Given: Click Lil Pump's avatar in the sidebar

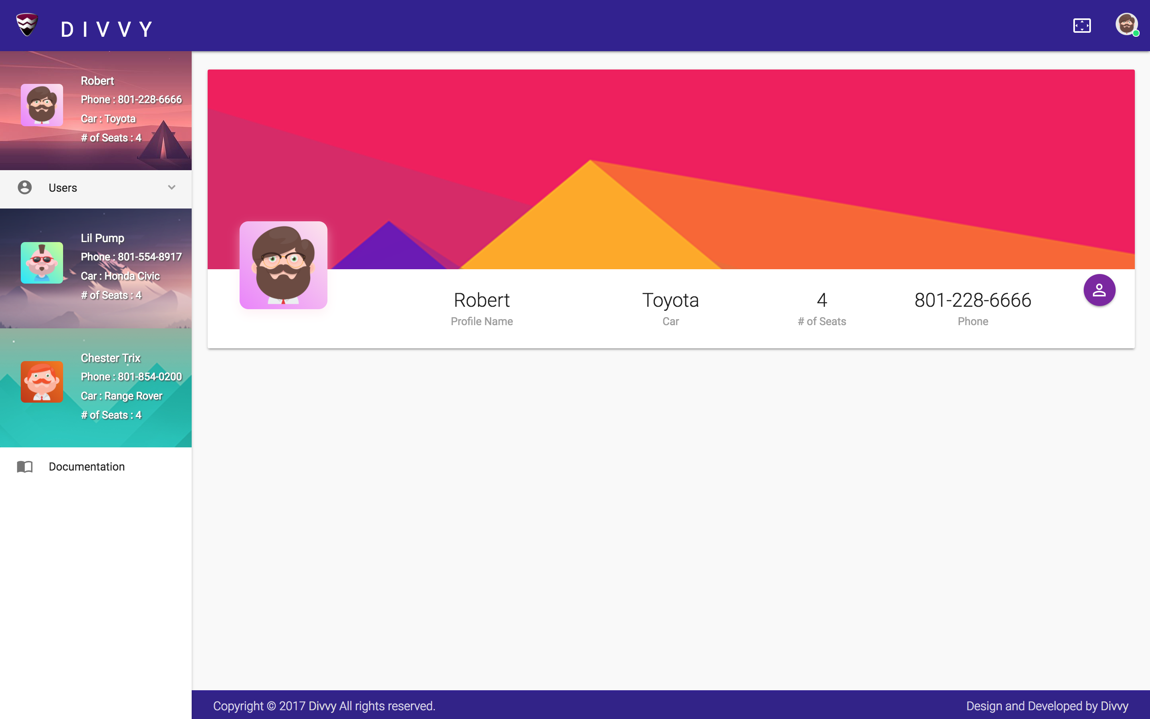Looking at the screenshot, I should click(42, 262).
